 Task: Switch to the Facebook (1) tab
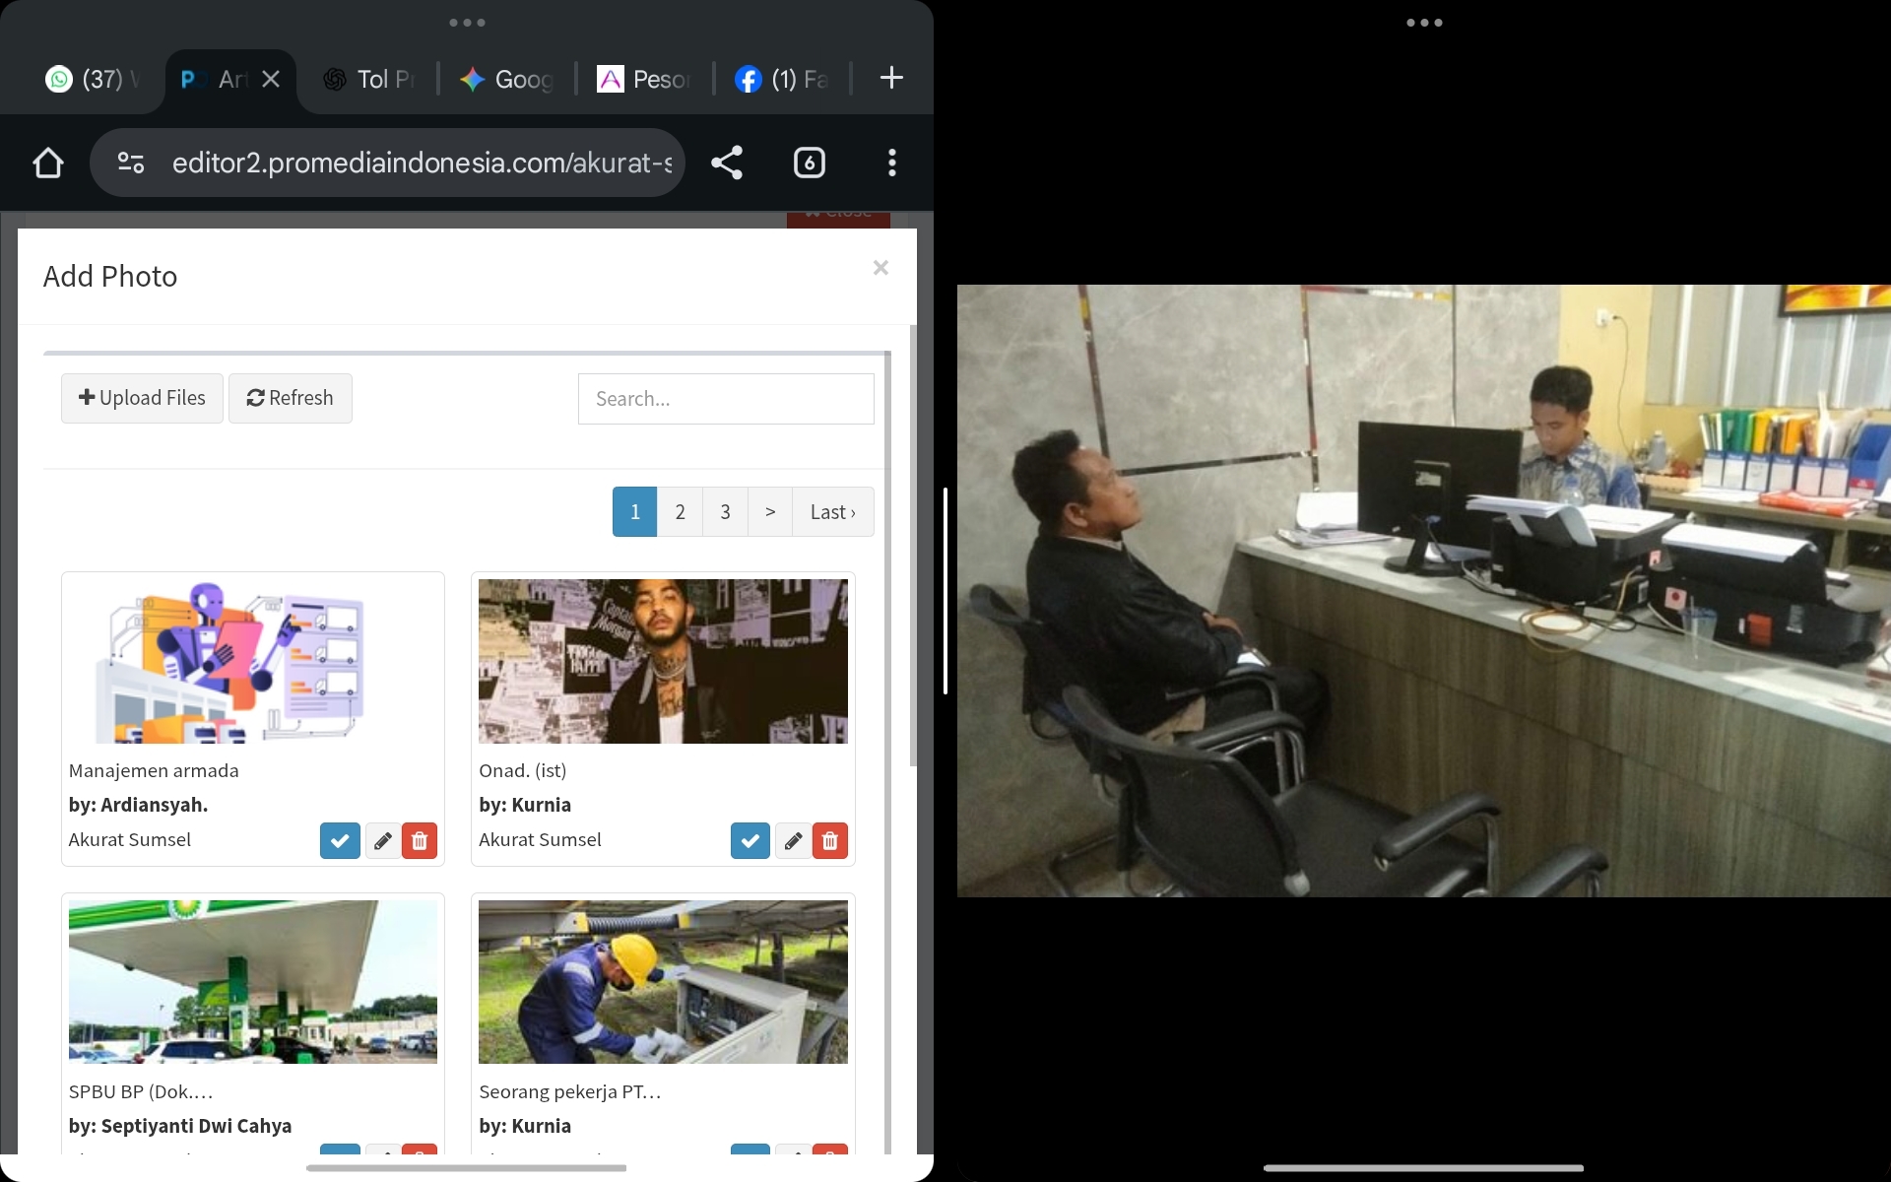[783, 79]
